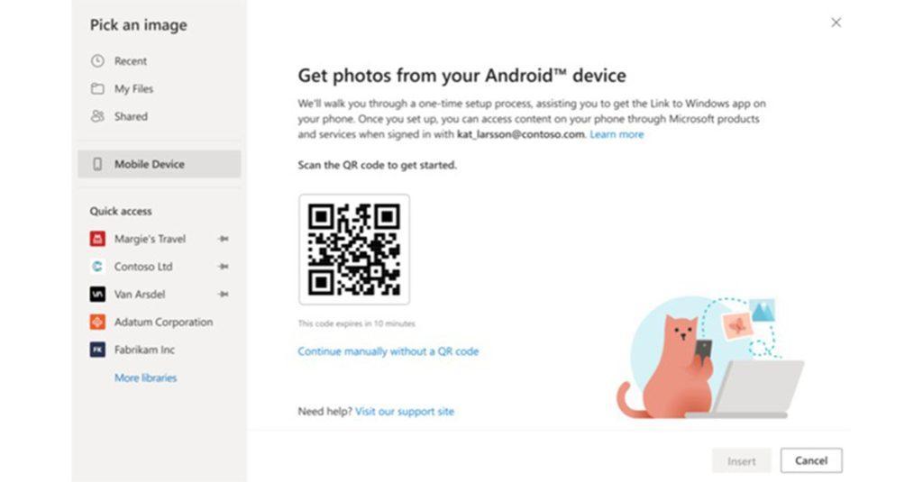Select the Mobile Device phone icon
Screen dimensions: 923x482
click(97, 164)
